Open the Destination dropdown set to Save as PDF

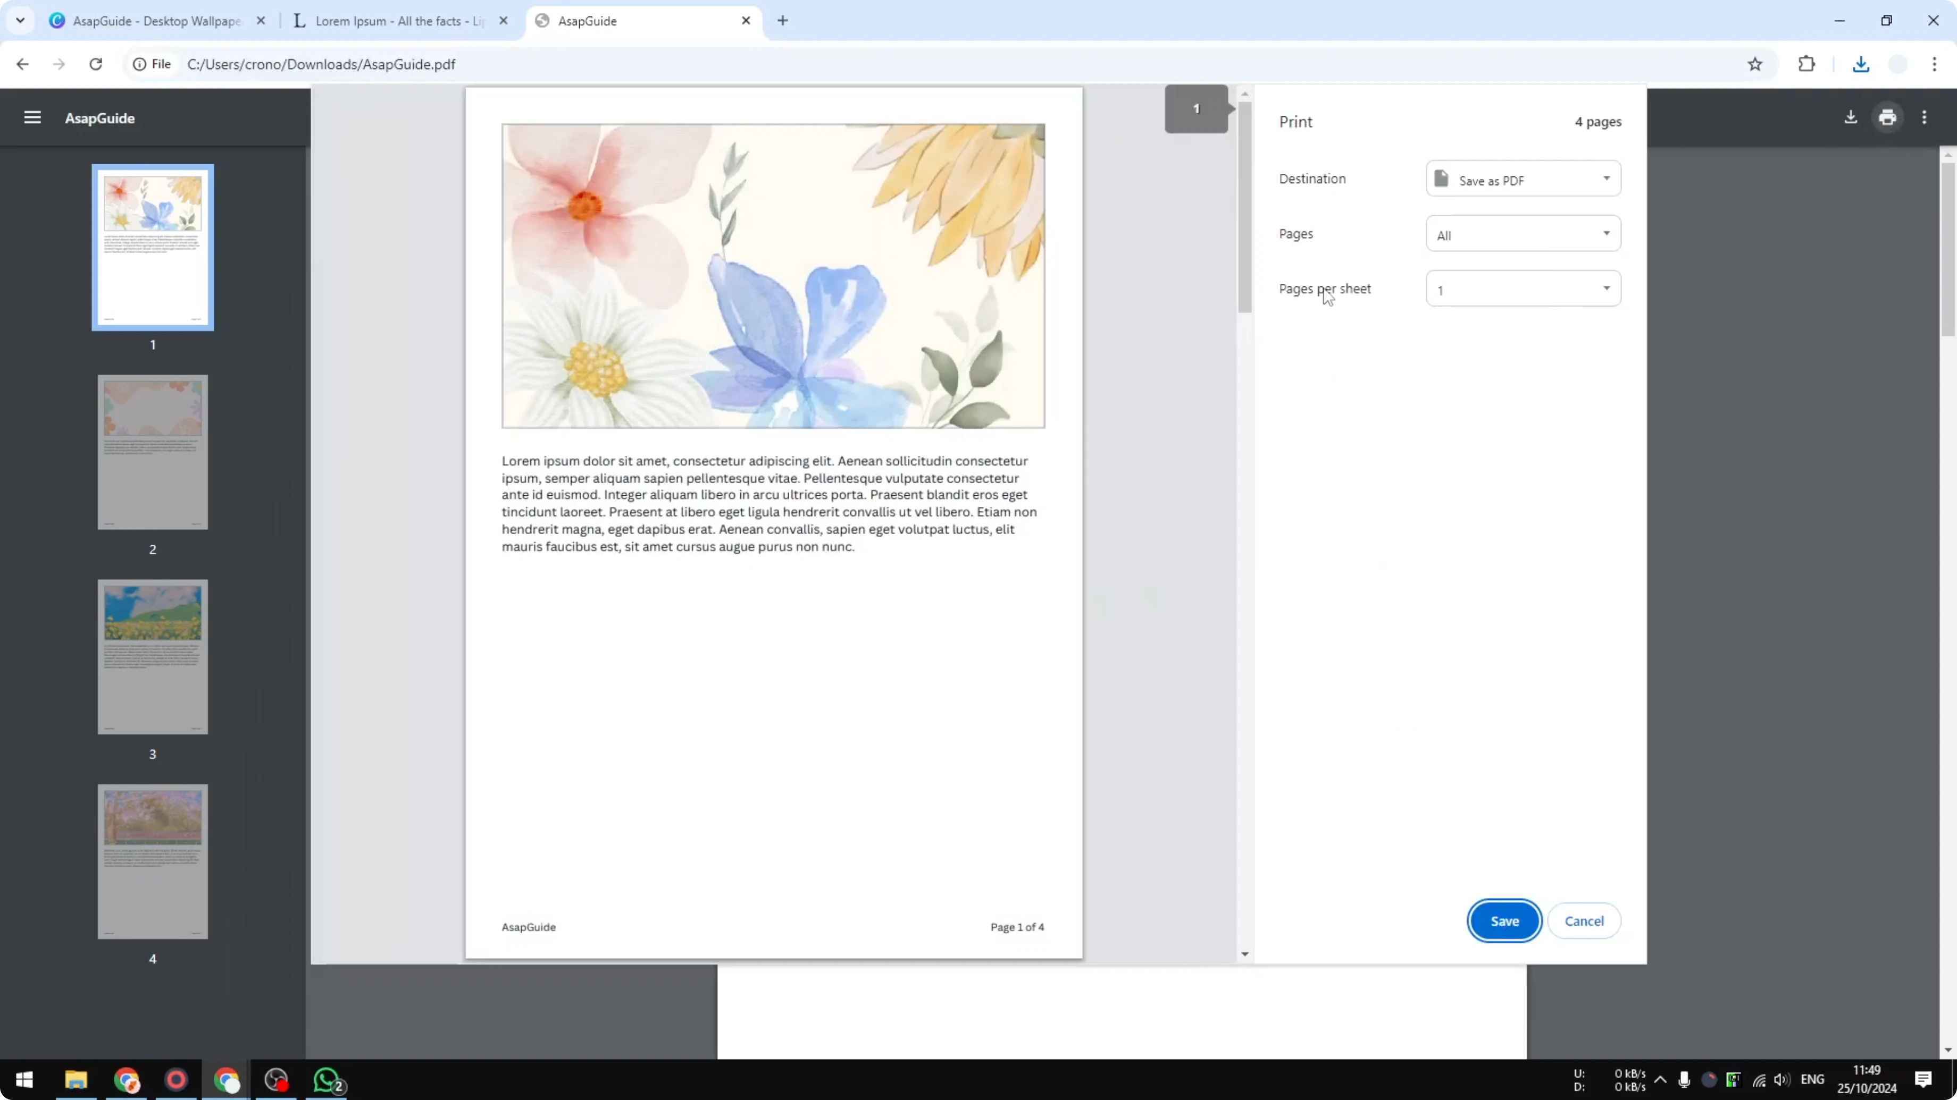click(x=1523, y=179)
